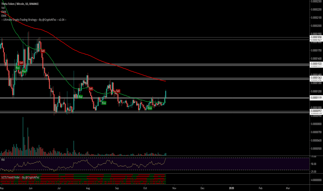Select the Nov label on time axis
The height and width of the screenshot is (191, 323).
[x=174, y=188]
